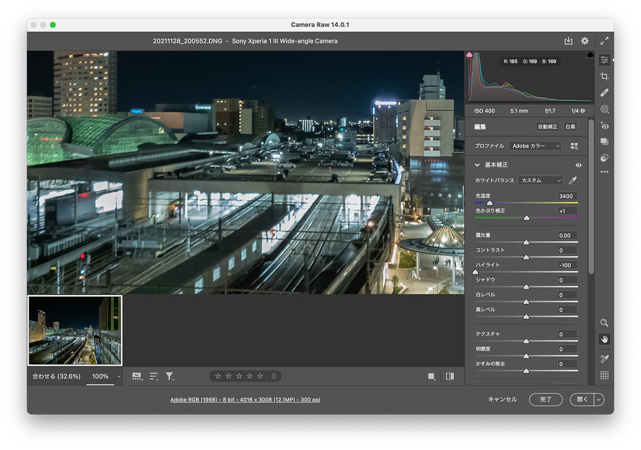Select the Hand tool

point(604,339)
